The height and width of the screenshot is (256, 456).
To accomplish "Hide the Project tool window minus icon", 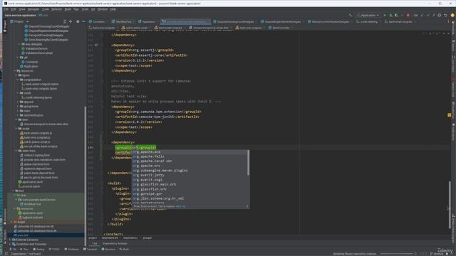I will (x=83, y=21).
